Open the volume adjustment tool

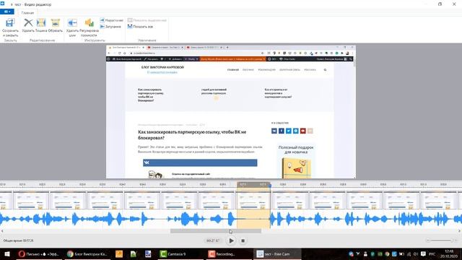(89, 27)
